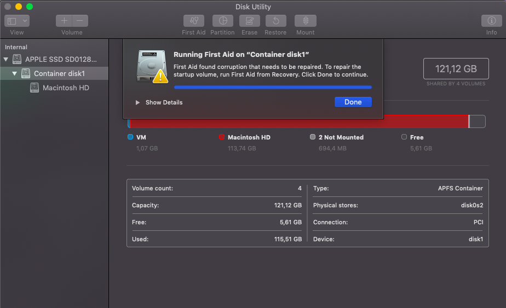Click the 'disk0s2' physical stores value
The width and height of the screenshot is (506, 308).
pyautogui.click(x=472, y=205)
